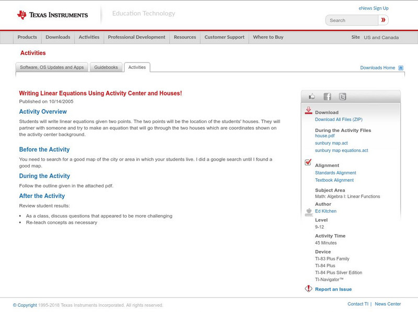
Task: Open the Professional Development menu
Action: click(x=136, y=37)
